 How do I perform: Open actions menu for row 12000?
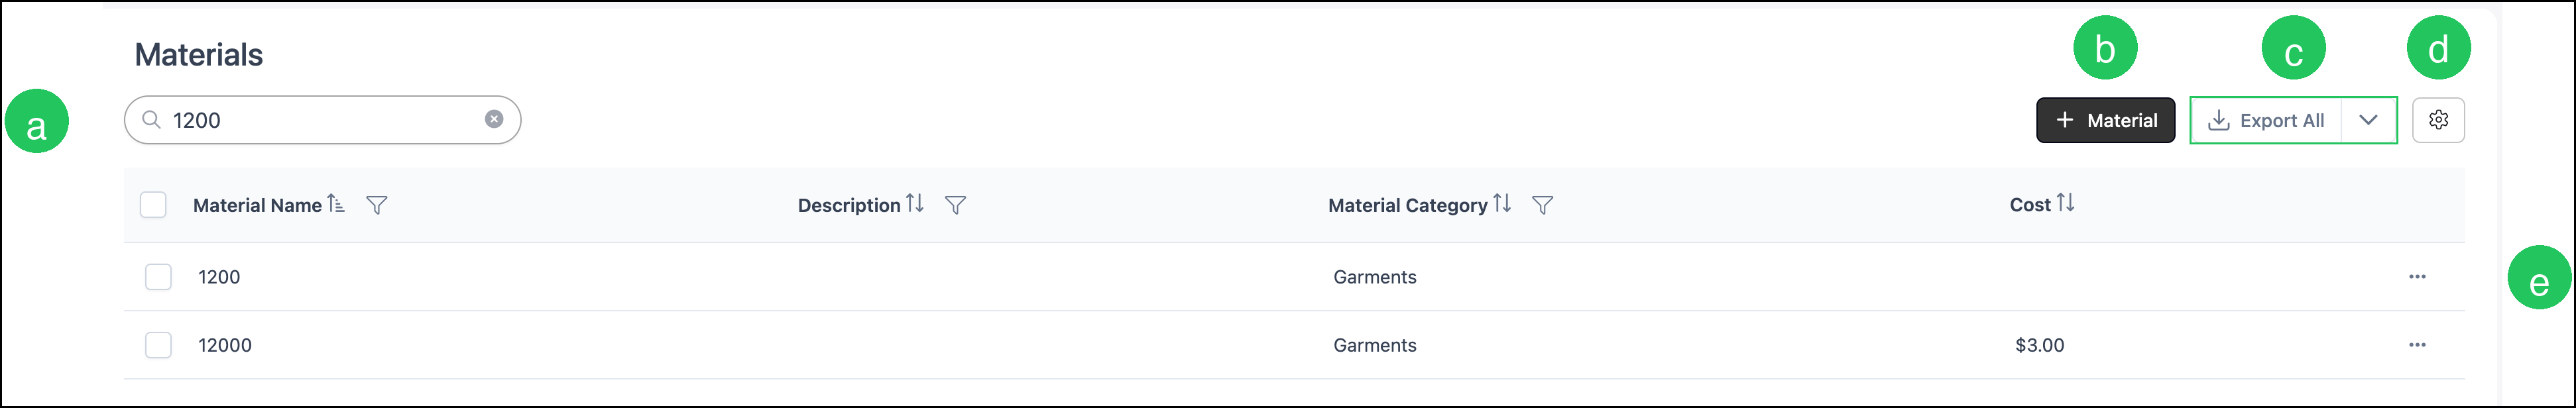(2417, 345)
